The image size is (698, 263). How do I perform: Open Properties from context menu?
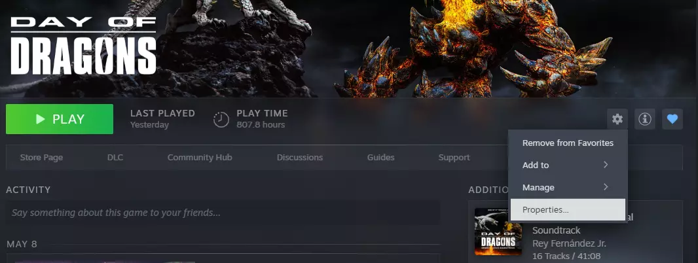(x=568, y=209)
